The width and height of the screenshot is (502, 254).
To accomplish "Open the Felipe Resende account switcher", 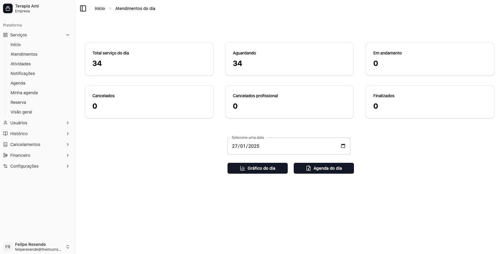I will pos(68,247).
